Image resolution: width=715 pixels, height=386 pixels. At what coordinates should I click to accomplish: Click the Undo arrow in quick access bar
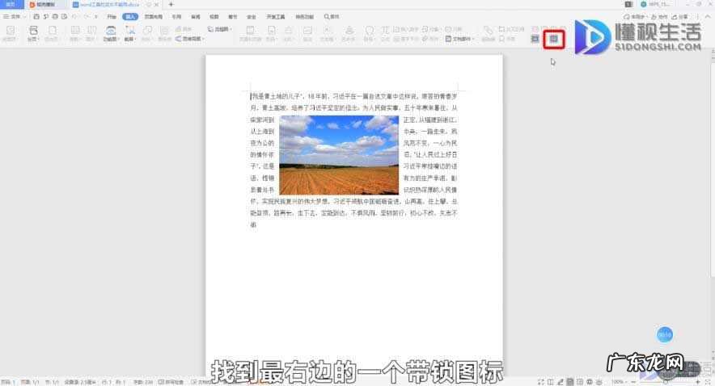75,16
